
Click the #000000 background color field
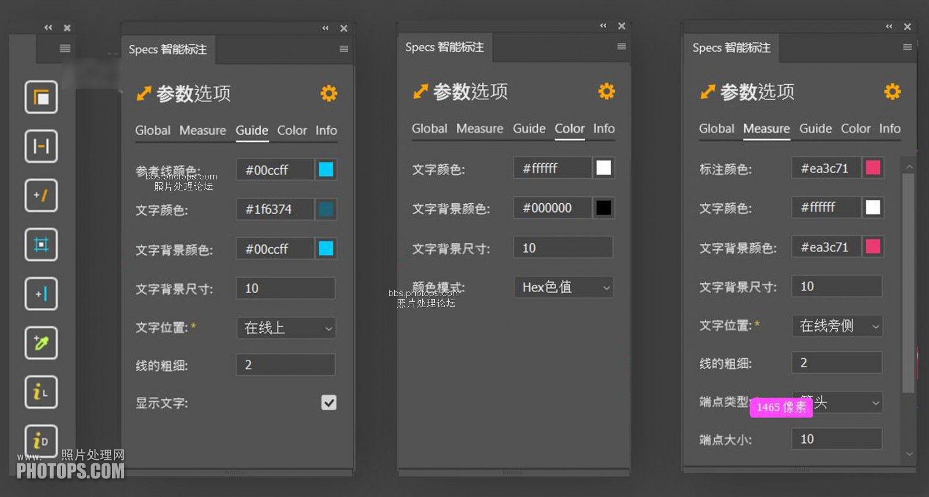pos(552,208)
